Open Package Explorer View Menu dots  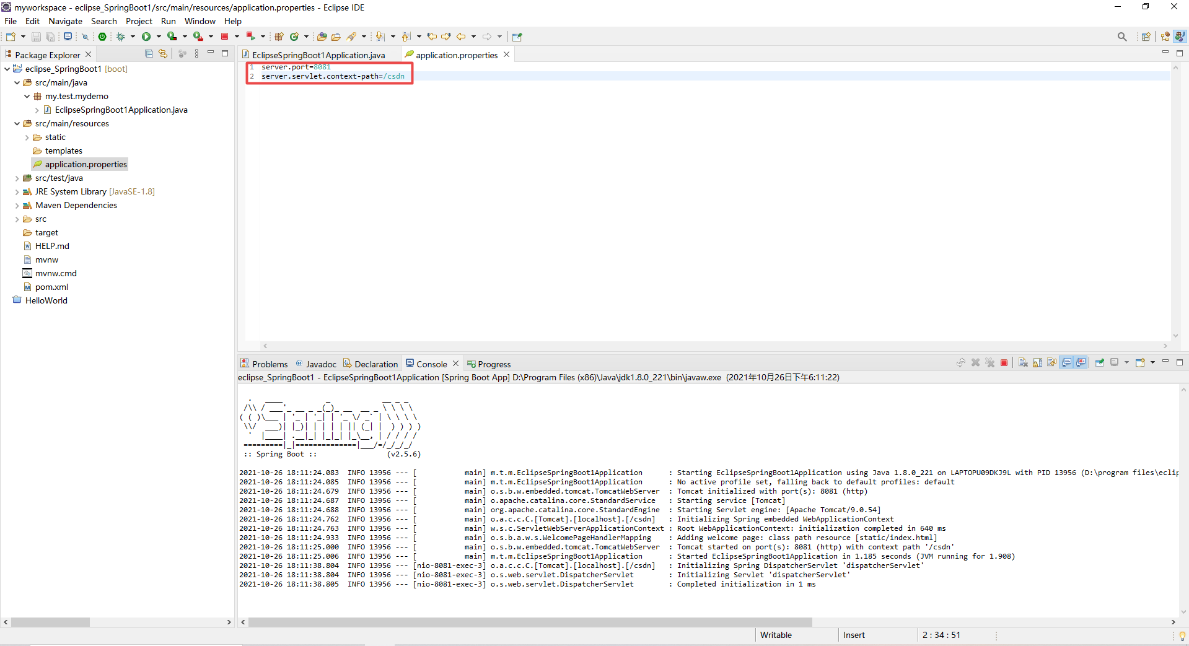point(197,54)
